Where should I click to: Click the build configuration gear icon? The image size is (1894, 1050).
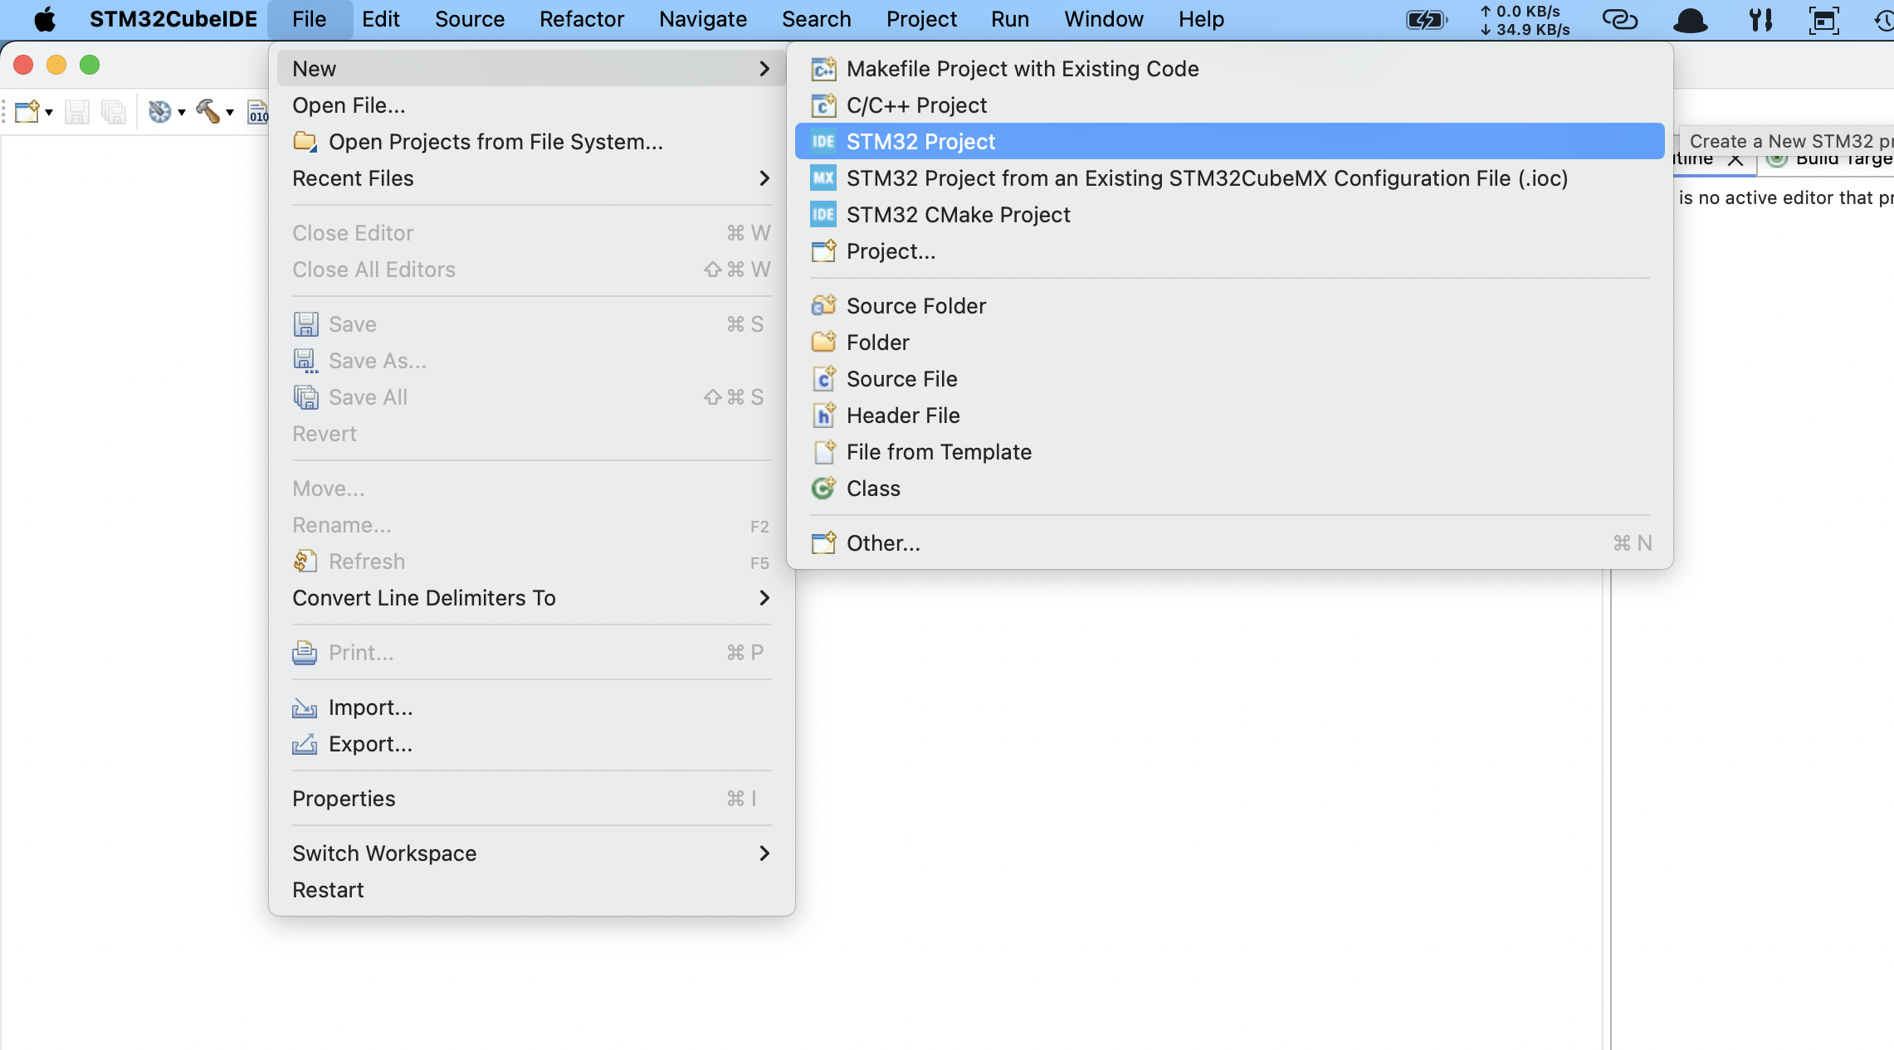159,111
